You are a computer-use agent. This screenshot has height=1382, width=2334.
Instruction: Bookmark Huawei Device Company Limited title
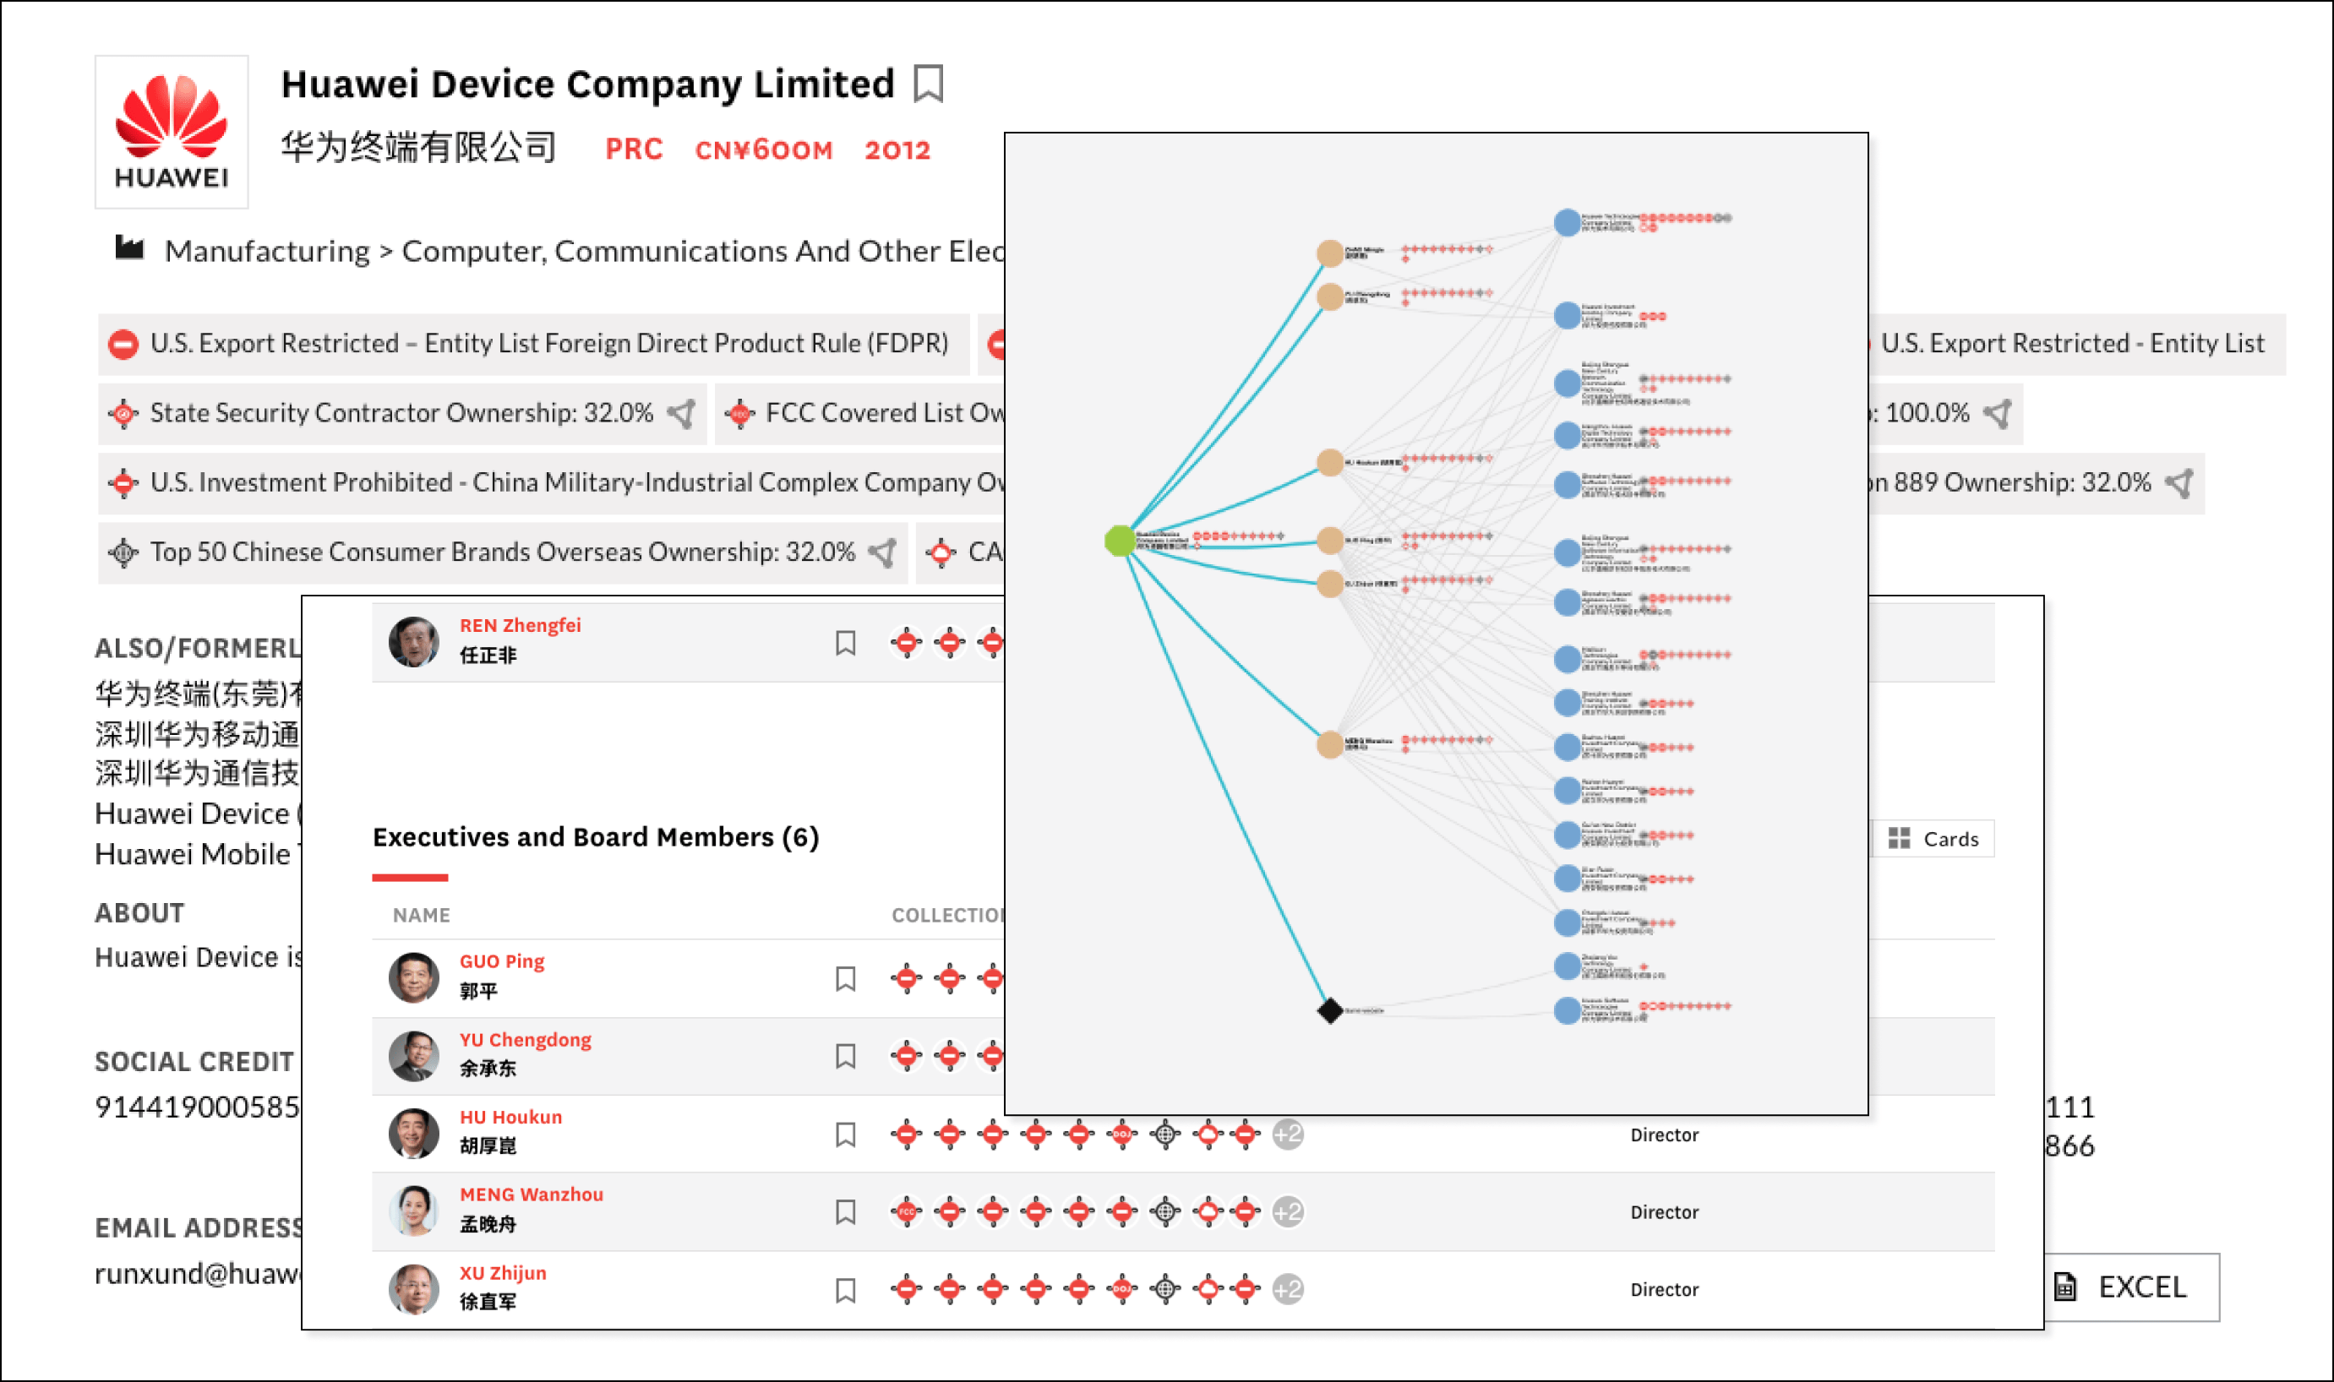click(928, 84)
